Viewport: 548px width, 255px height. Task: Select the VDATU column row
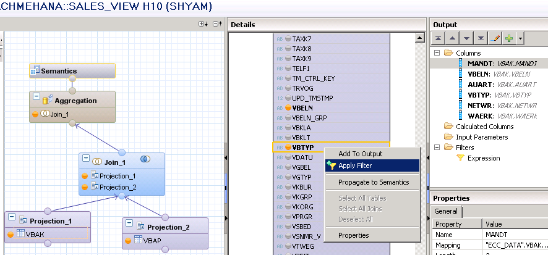[x=299, y=157]
